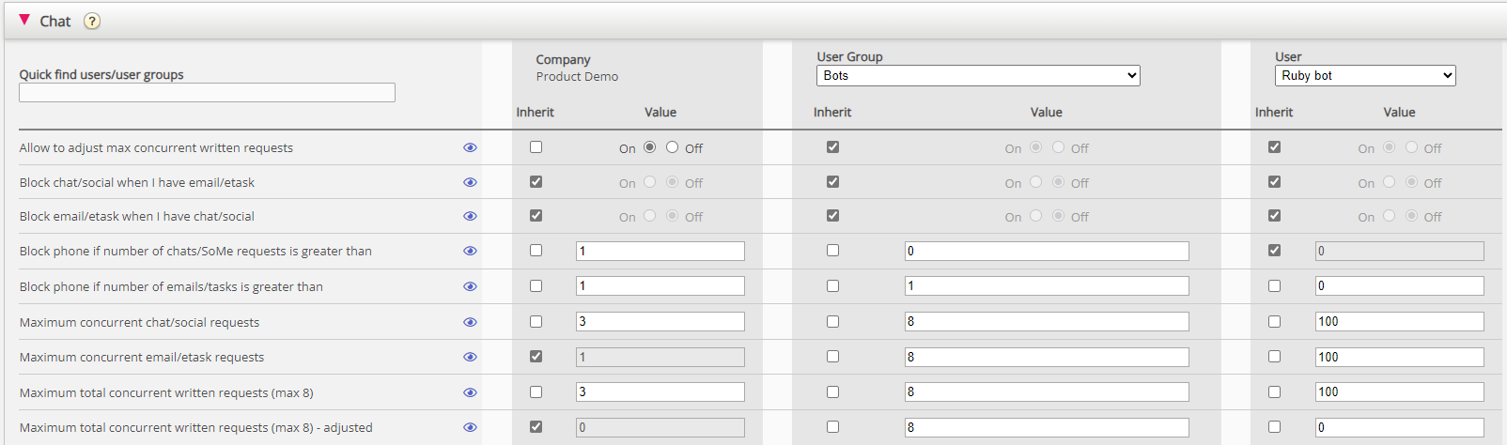Click eye icon for Block chat/social when I have email/etask

pos(470,182)
